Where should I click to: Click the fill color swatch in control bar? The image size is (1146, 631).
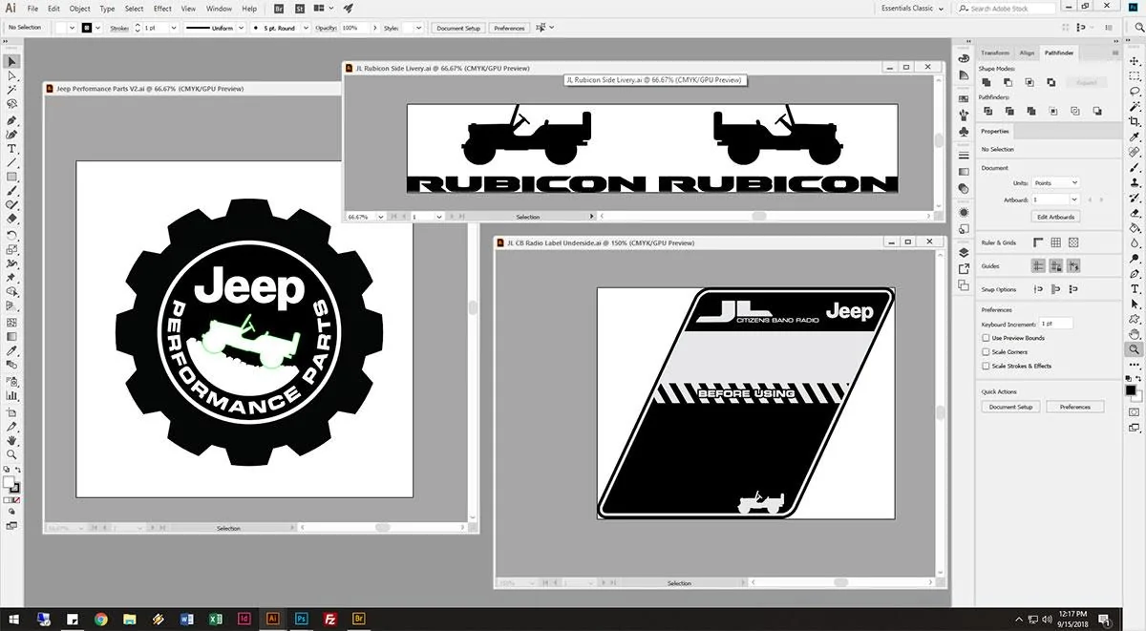click(x=61, y=28)
